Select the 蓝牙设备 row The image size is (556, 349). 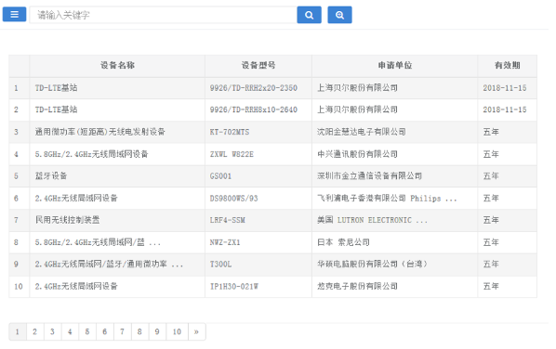[x=272, y=176]
